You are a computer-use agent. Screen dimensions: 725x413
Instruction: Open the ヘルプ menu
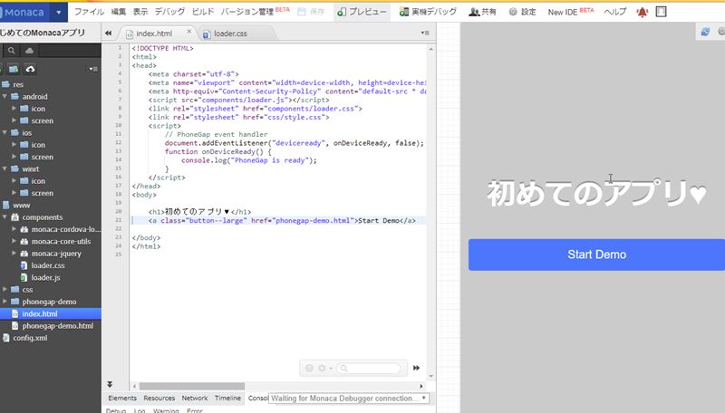[615, 12]
